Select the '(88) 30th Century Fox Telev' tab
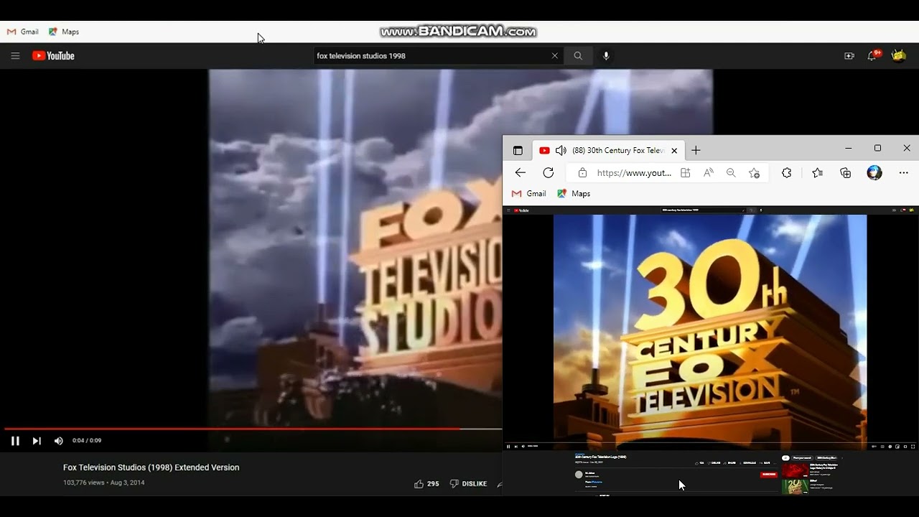 tap(609, 151)
